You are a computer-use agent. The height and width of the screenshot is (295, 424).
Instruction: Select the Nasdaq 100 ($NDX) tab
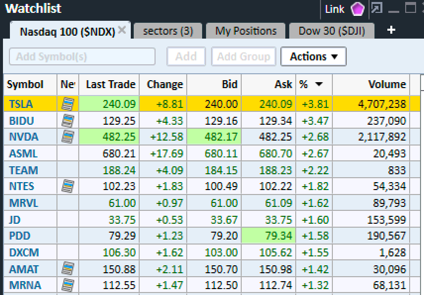[x=67, y=32]
